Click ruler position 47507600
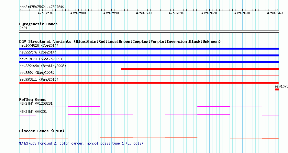 (x=144, y=13)
